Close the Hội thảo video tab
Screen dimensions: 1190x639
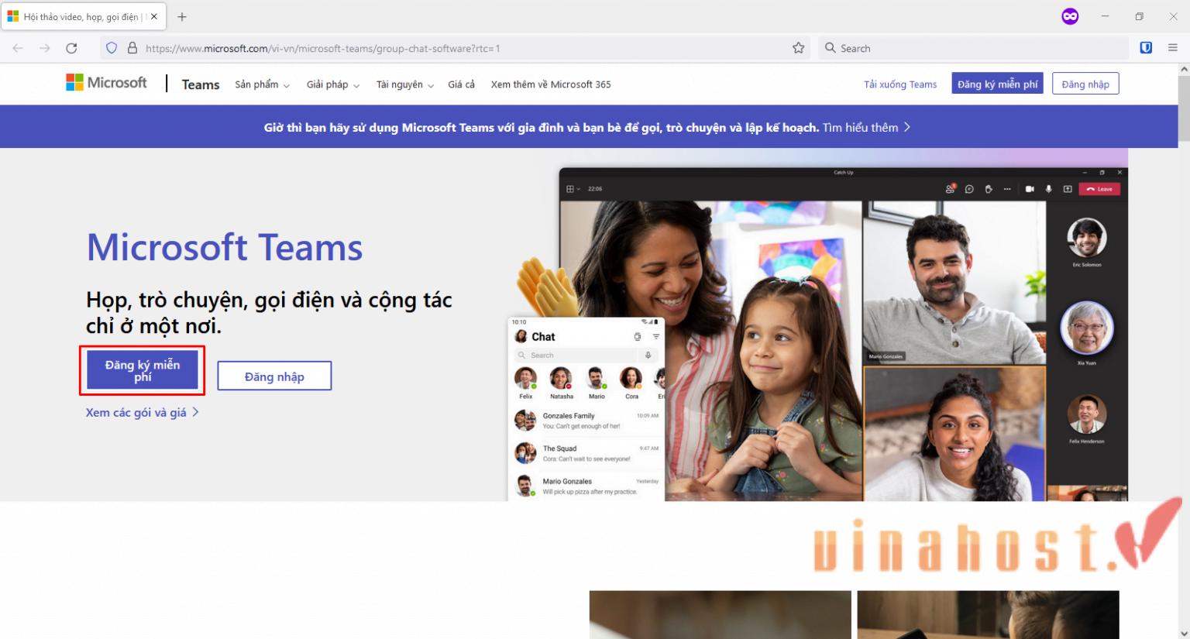154,16
